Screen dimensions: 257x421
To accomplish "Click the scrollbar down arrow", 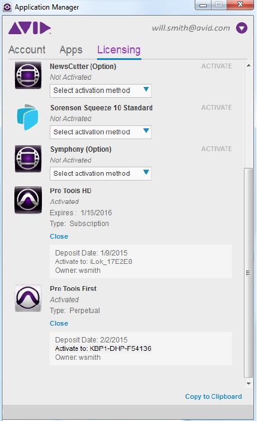I will point(249,383).
